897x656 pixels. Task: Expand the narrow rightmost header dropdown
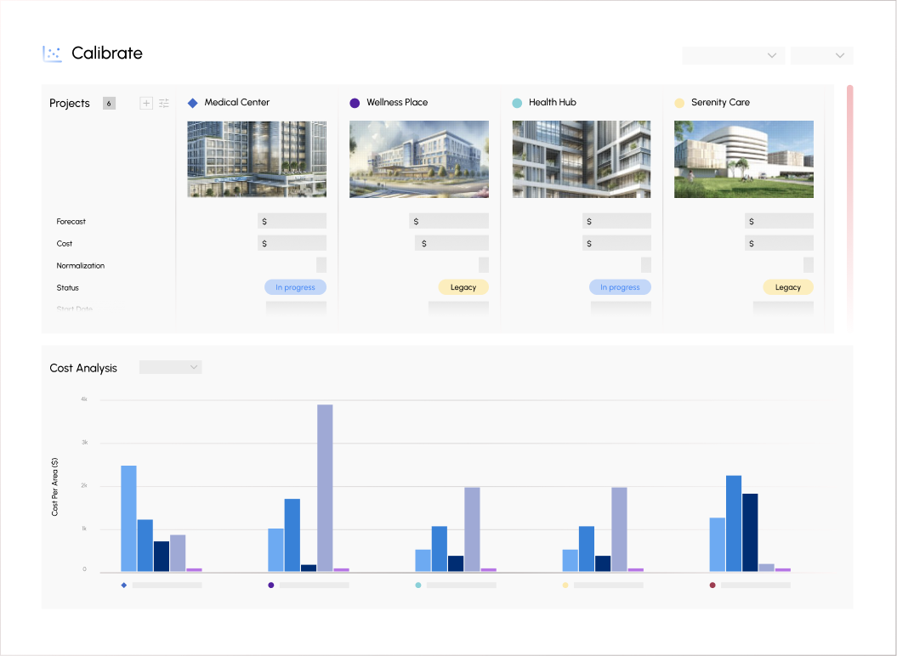821,55
